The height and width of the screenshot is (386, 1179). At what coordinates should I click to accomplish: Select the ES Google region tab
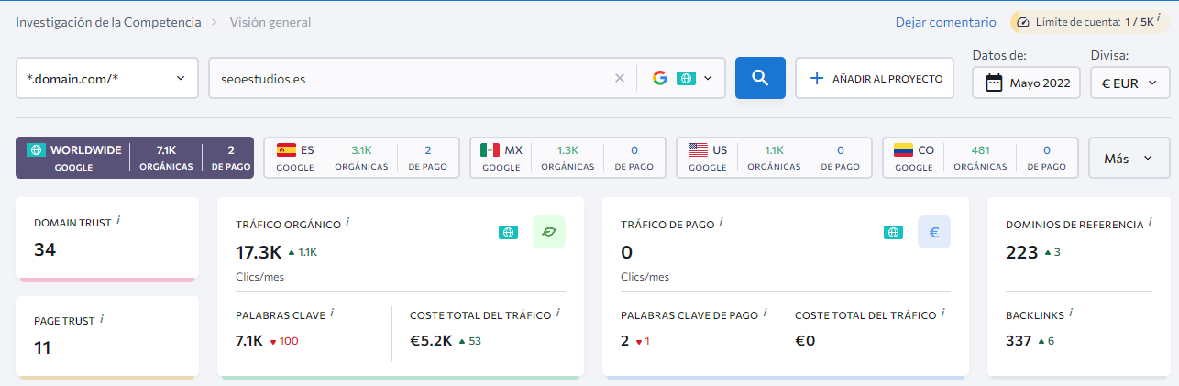[361, 158]
